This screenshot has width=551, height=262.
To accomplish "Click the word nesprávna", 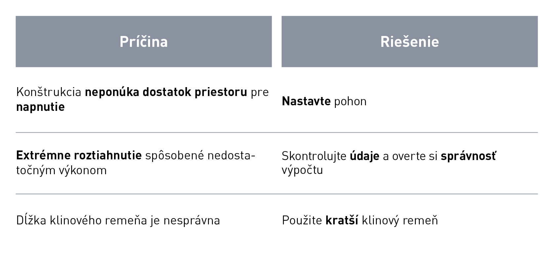I will tap(192, 220).
